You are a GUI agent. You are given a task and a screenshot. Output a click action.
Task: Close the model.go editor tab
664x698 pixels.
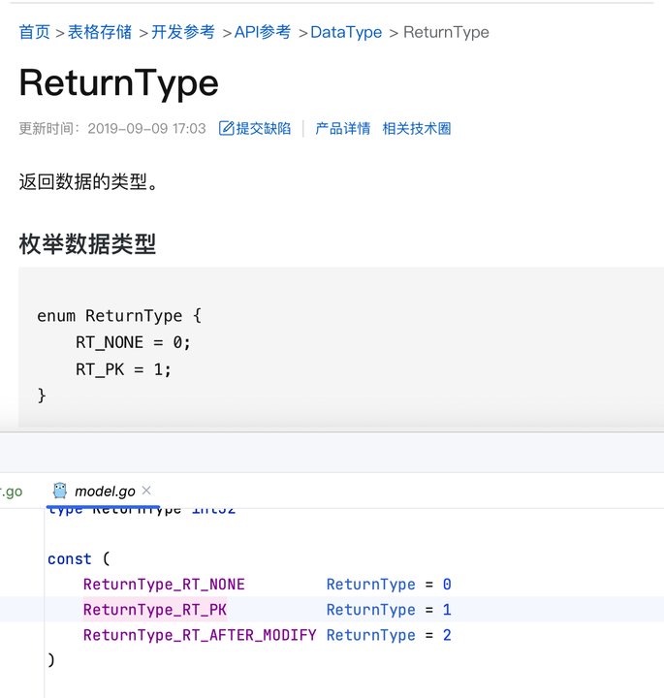point(146,491)
